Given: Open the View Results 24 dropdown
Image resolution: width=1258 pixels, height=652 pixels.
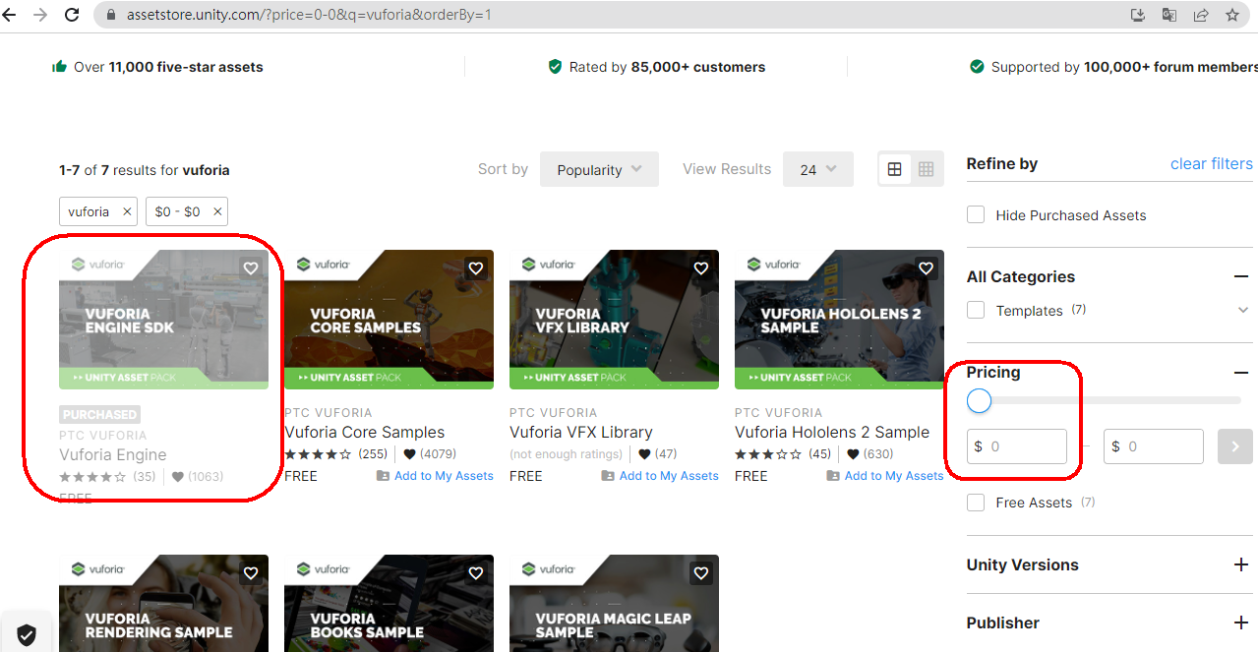Looking at the screenshot, I should tap(818, 169).
